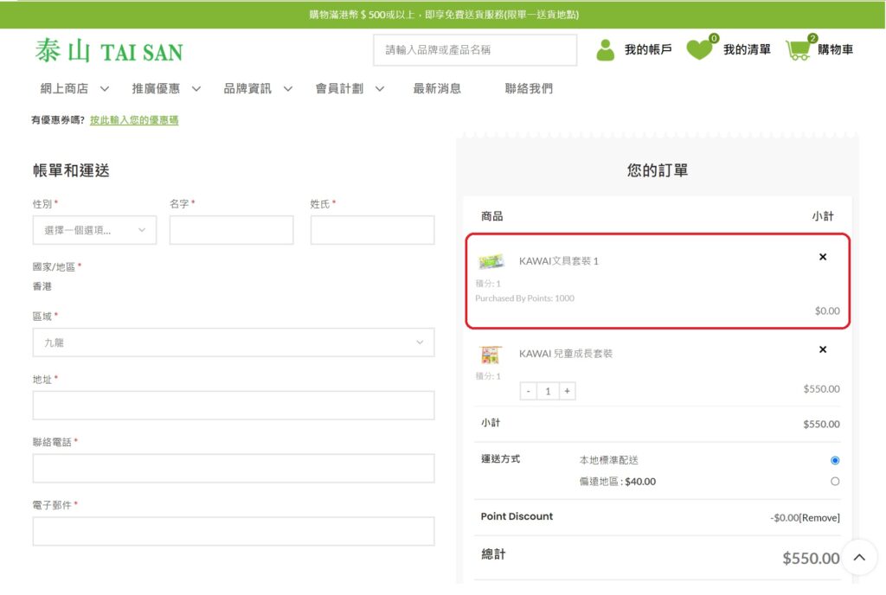
Task: Expand 會員計劃 menu chevron
Action: pos(380,88)
